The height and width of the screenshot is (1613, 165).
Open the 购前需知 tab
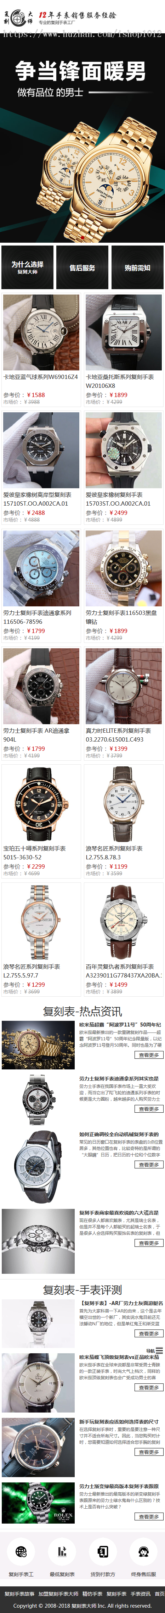click(x=137, y=268)
